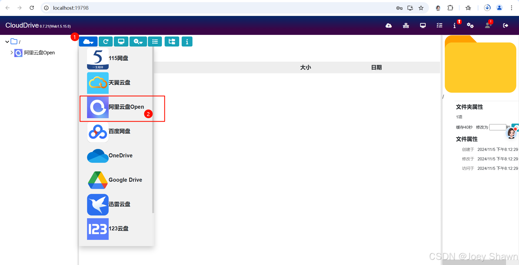This screenshot has height=265, width=519.
Task: Click the monitor icon in header
Action: pyautogui.click(x=423, y=25)
